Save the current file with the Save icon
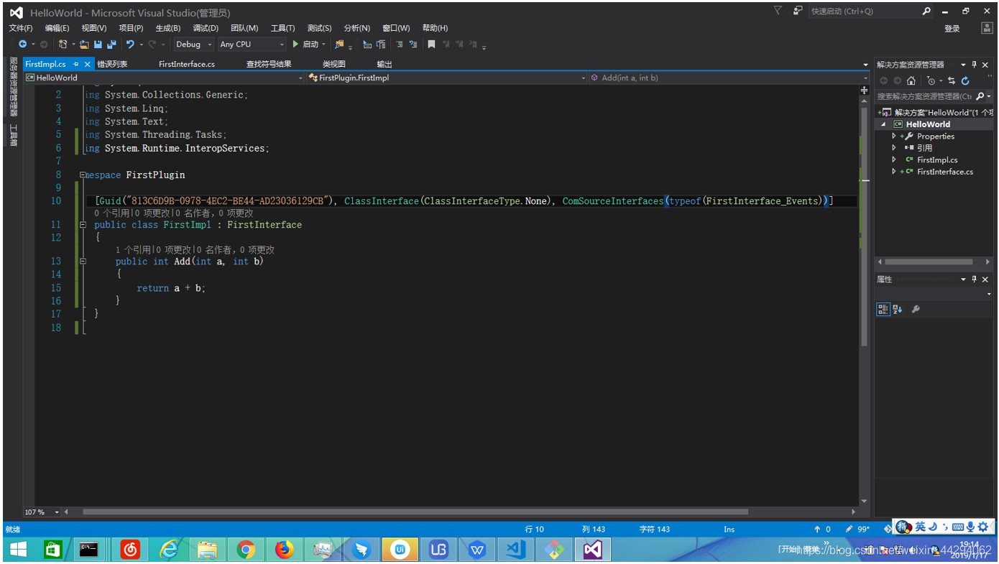The image size is (999, 564). (x=98, y=45)
